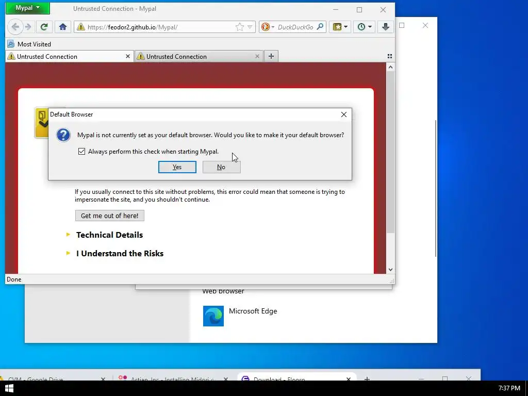The width and height of the screenshot is (528, 396).
Task: Click the 7:37 PM taskbar clock
Action: 509,388
